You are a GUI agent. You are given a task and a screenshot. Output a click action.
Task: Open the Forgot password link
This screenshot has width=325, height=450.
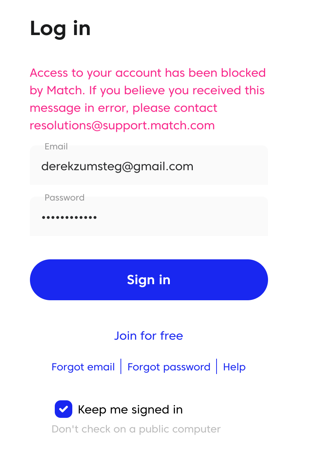point(169,367)
